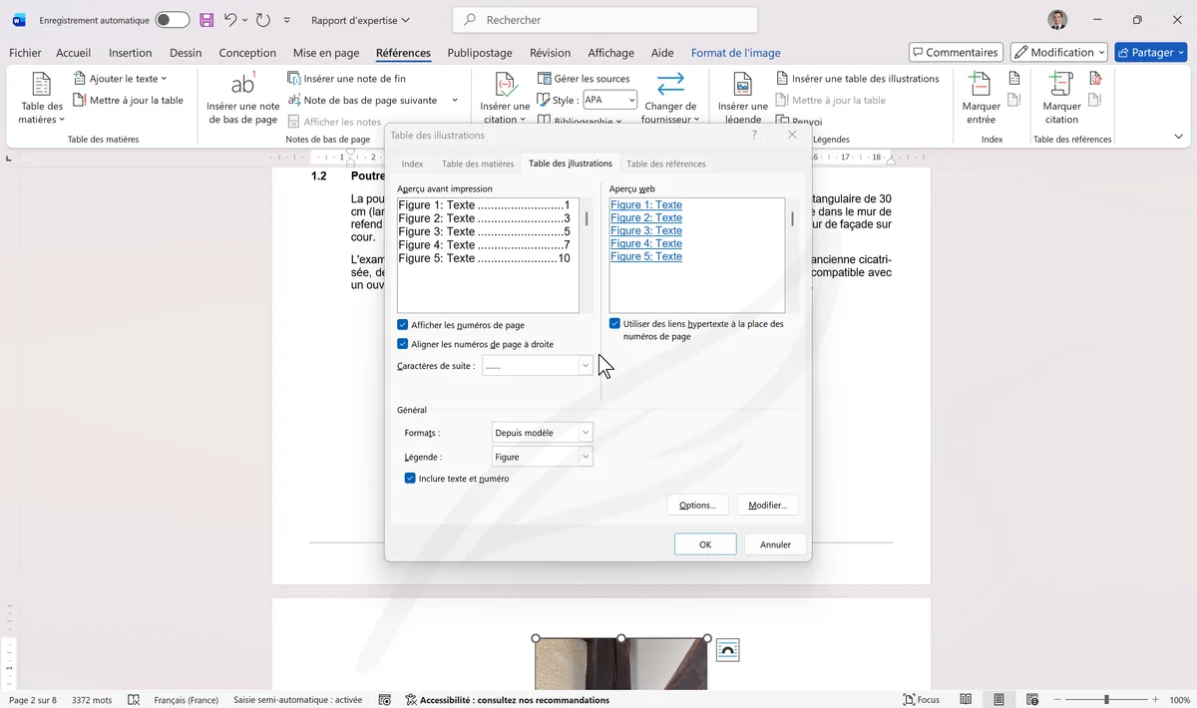Click the Options... button
The image size is (1197, 708).
pos(697,506)
